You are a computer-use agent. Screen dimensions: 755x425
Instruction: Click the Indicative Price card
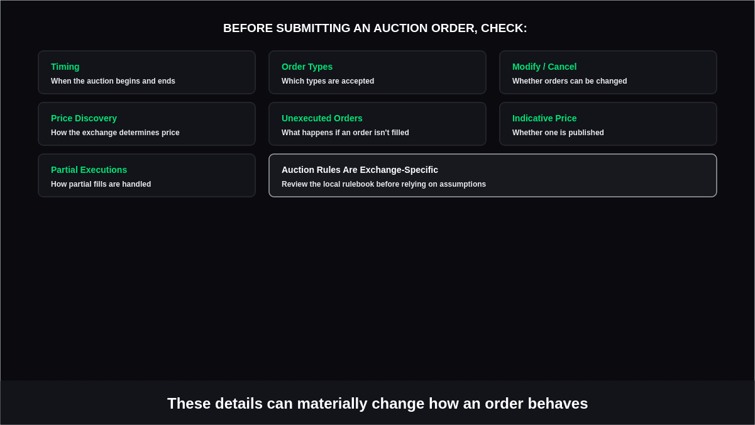608,124
